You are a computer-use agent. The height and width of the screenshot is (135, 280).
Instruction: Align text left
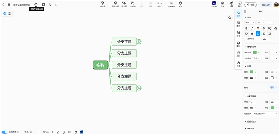click(258, 33)
